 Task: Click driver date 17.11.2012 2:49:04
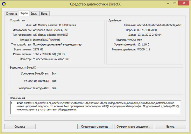[x=150, y=35]
